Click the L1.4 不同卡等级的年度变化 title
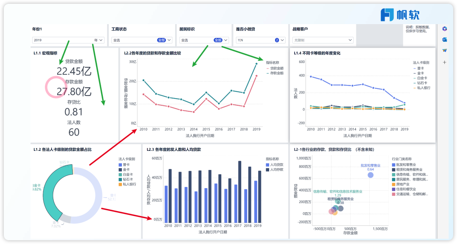This screenshot has height=244, width=457. pyautogui.click(x=317, y=53)
